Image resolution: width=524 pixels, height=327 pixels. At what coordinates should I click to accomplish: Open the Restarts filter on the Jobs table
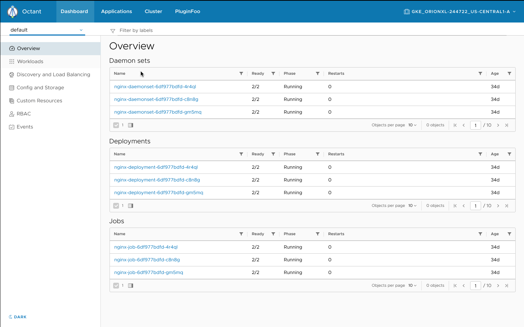pyautogui.click(x=480, y=234)
